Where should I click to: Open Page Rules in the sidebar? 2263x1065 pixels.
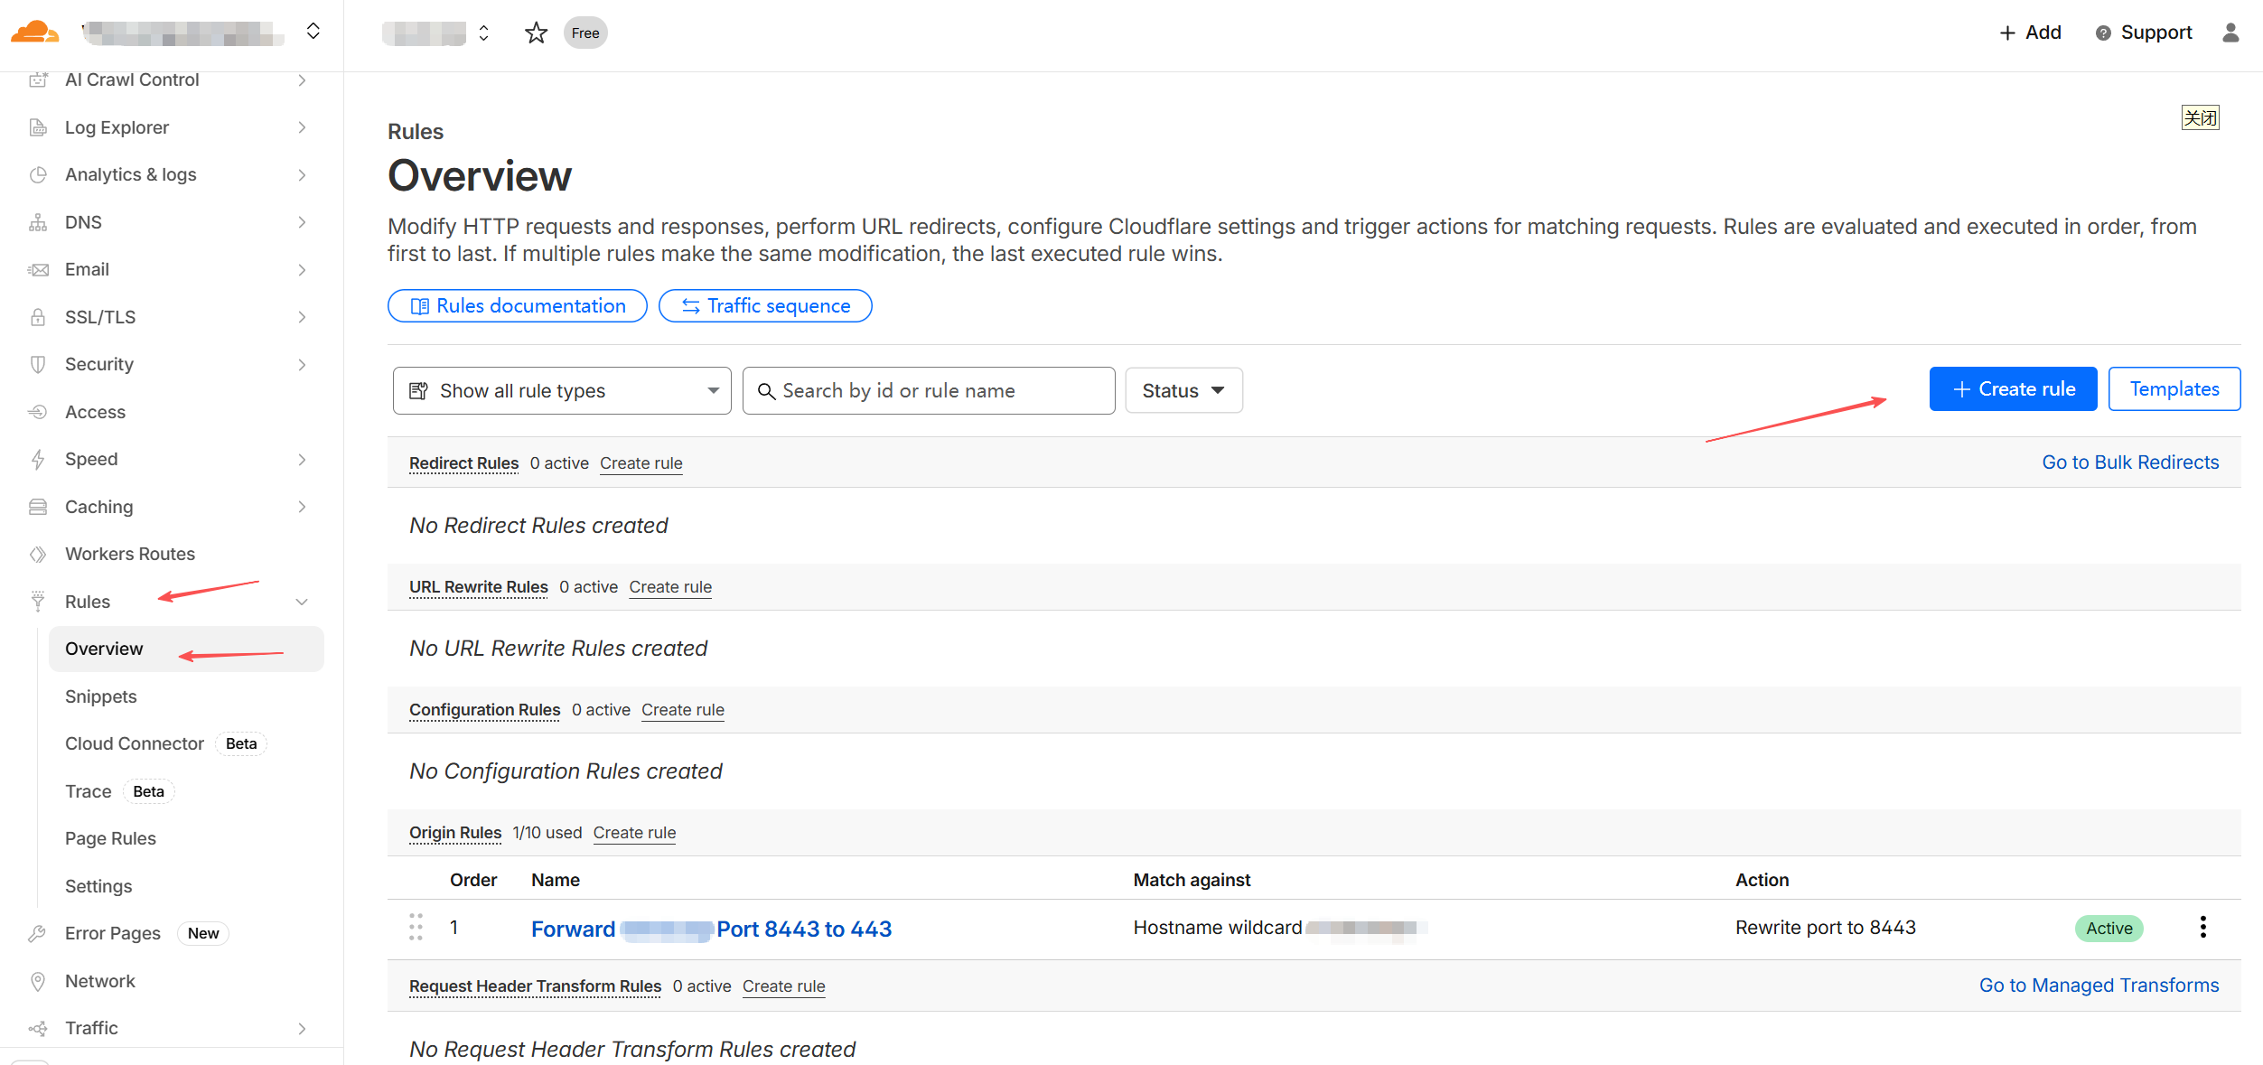pyautogui.click(x=110, y=838)
